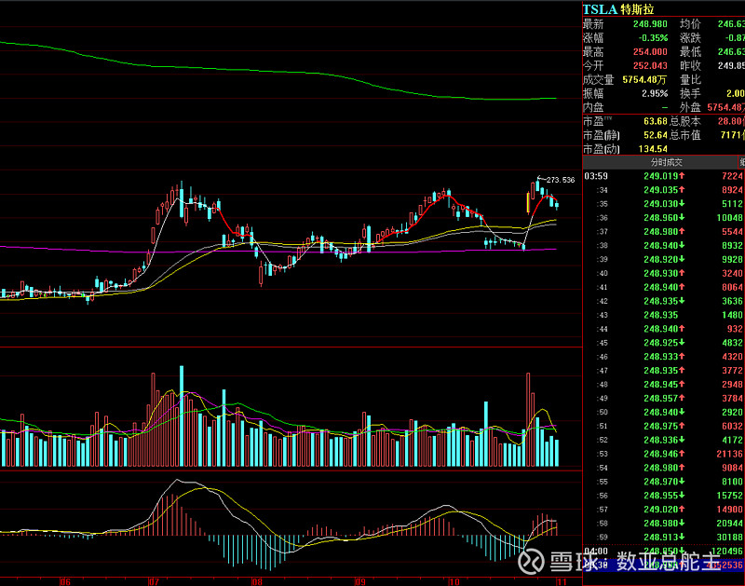
Task: Select the :43 trade row priced 248.935
Action: [x=662, y=315]
